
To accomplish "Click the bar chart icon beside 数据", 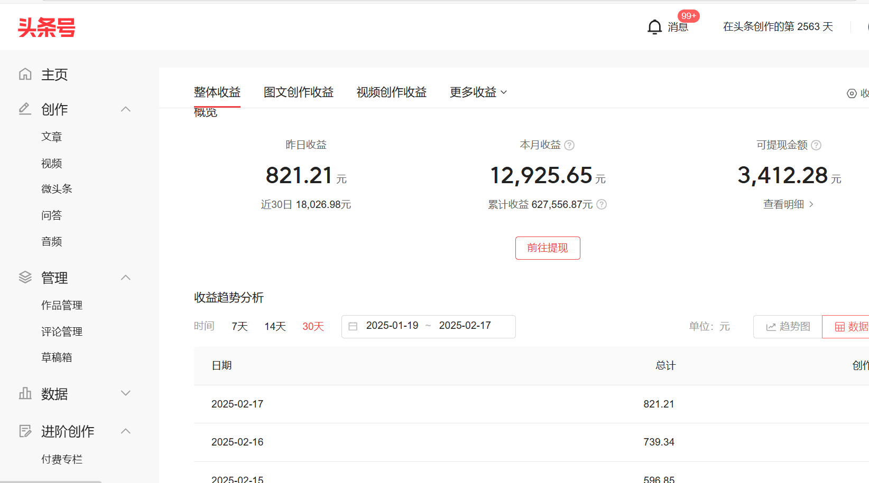I will 25,393.
